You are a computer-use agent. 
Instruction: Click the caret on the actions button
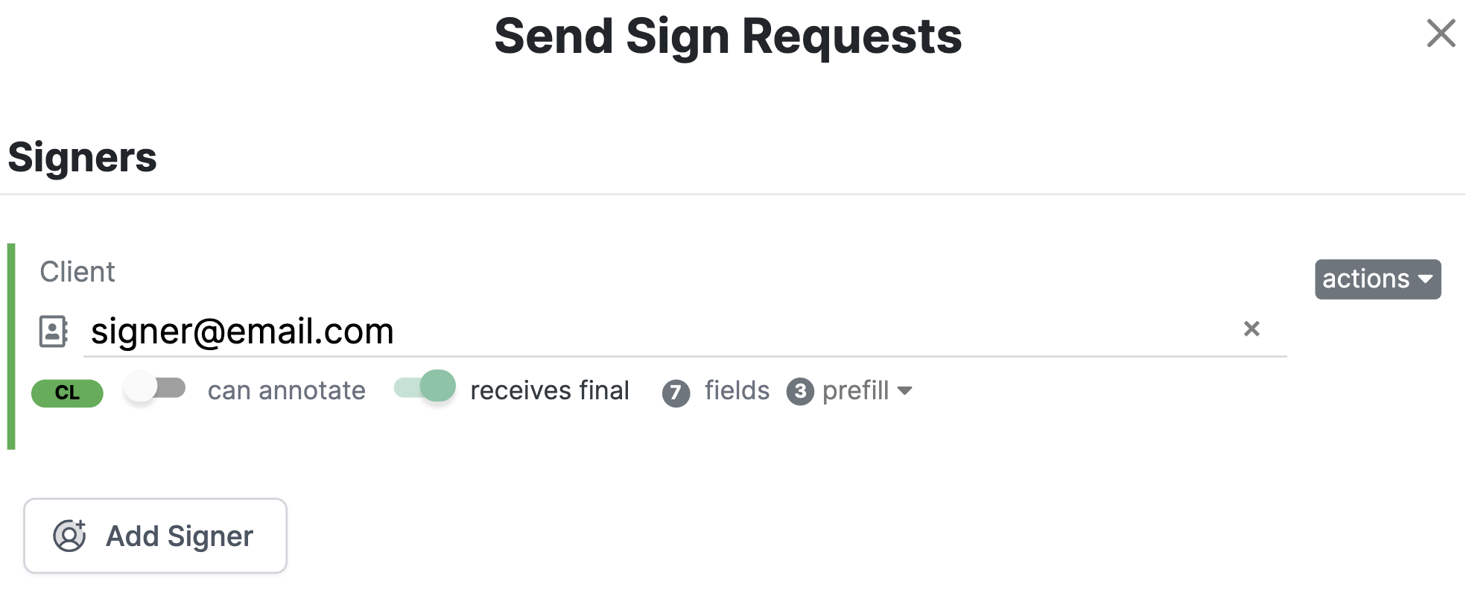tap(1426, 279)
